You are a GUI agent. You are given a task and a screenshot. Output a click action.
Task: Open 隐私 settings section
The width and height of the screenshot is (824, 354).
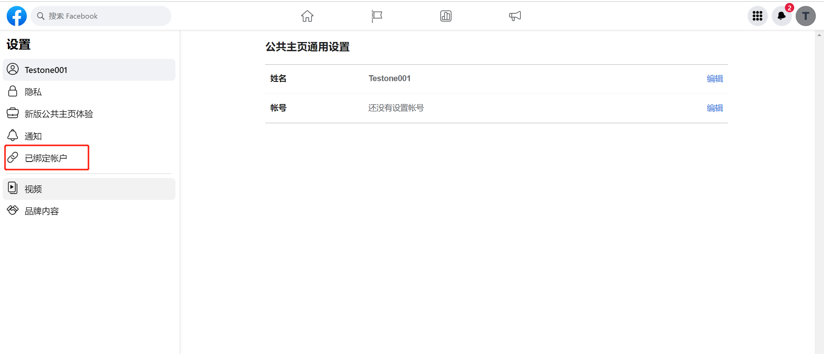[x=89, y=92]
